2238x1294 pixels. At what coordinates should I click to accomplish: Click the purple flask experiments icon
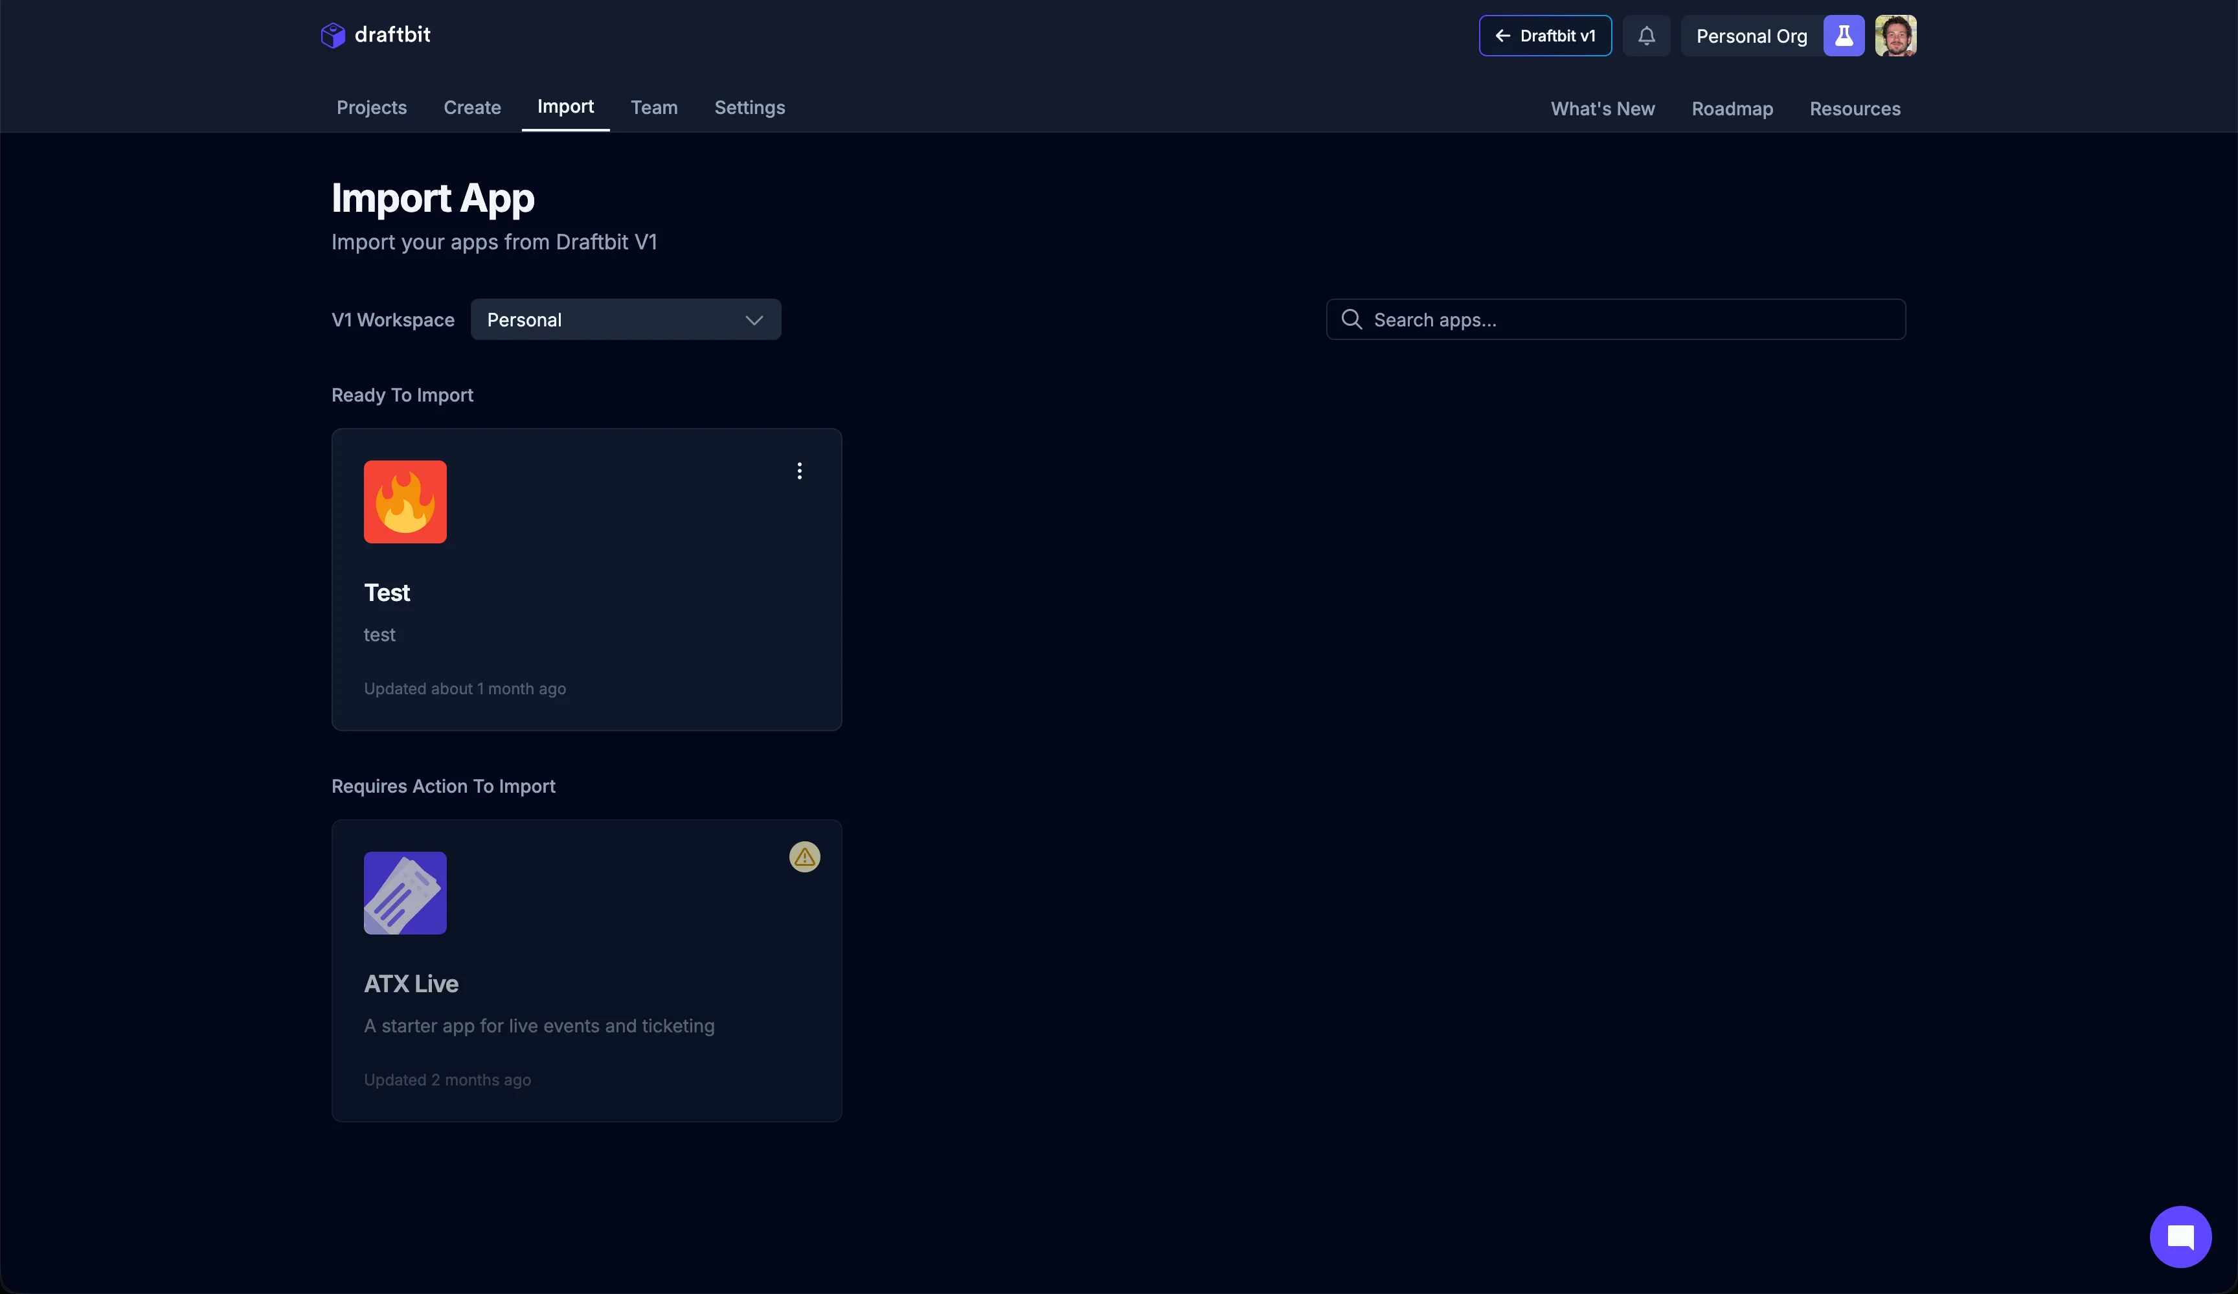tap(1844, 36)
